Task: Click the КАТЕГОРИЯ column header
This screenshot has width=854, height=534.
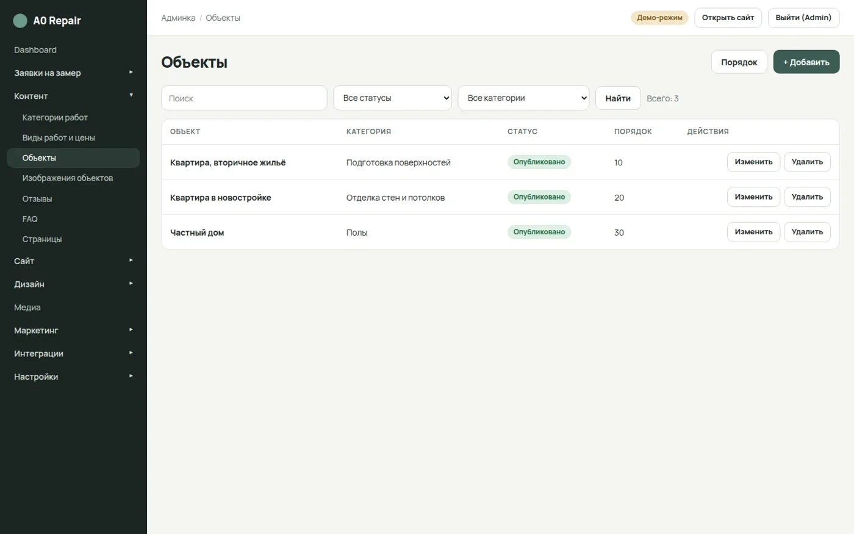Action: click(x=368, y=132)
